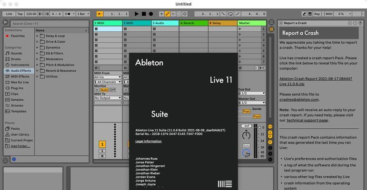Select Sounds category in browser
Image resolution: width=367 pixels, height=190 pixels.
[16, 53]
